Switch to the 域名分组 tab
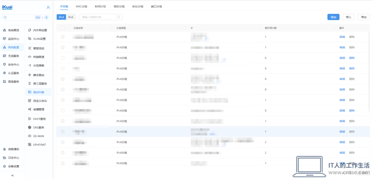The width and height of the screenshot is (373, 179). [x=119, y=7]
